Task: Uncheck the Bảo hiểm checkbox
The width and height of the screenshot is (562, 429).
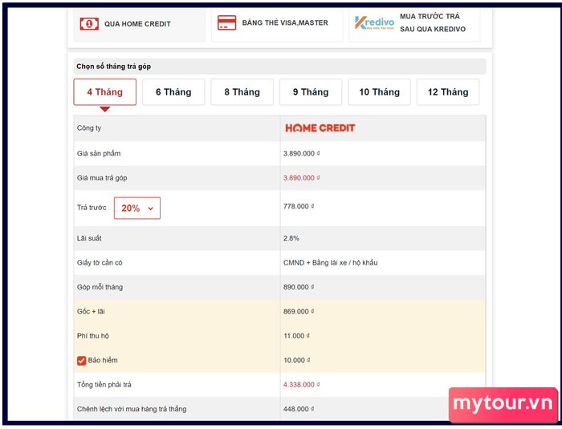Action: tap(81, 361)
